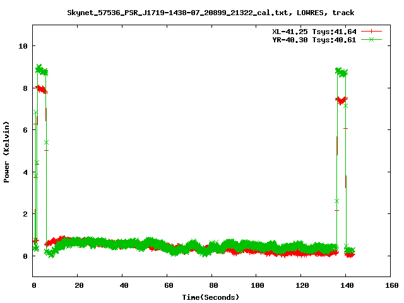Click the x-axis tick label 40
The height and width of the screenshot is (303, 404).
pos(124,285)
